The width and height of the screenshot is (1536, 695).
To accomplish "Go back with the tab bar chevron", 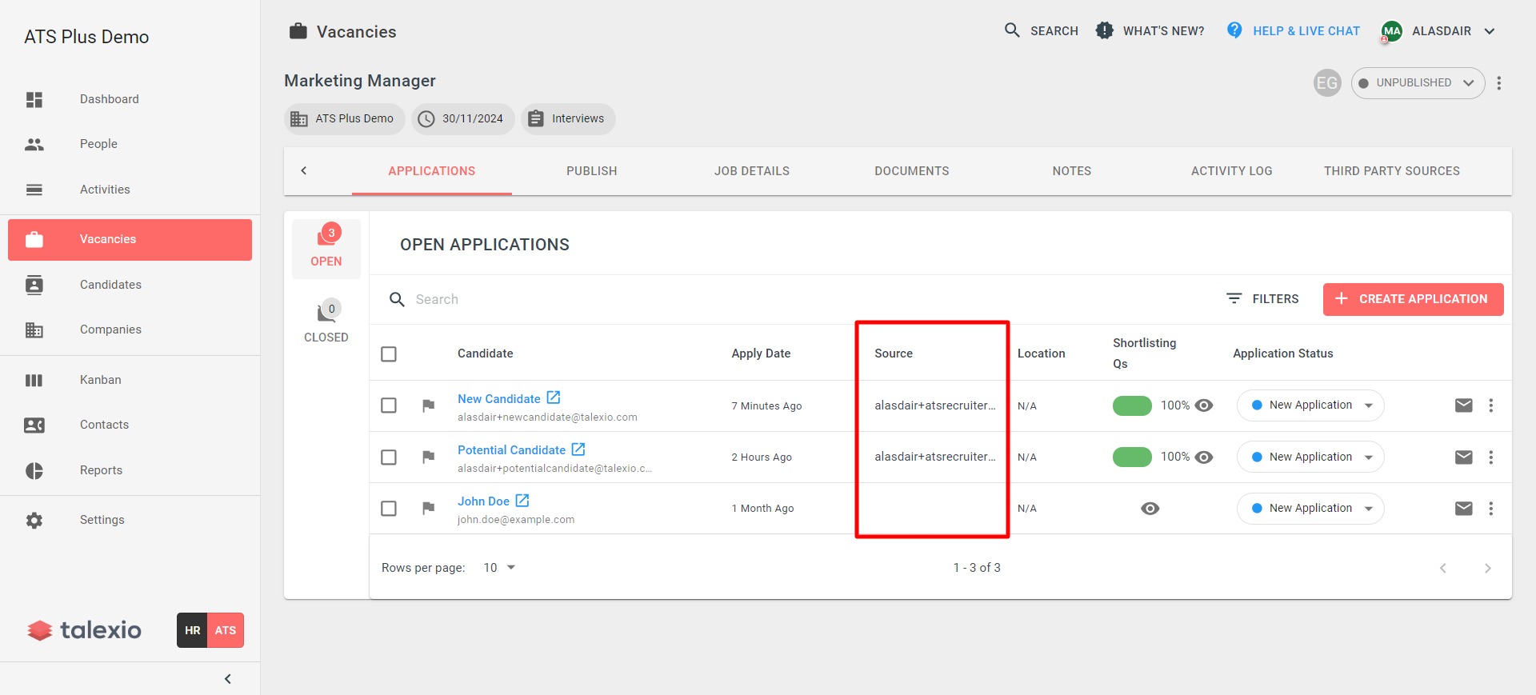I will coord(304,170).
